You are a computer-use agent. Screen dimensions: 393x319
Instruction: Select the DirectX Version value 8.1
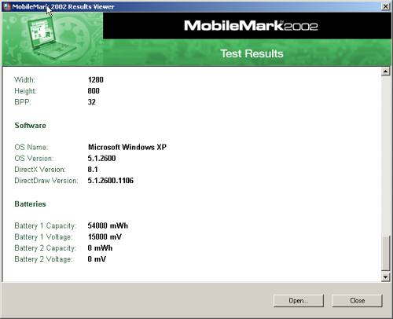pyautogui.click(x=93, y=170)
